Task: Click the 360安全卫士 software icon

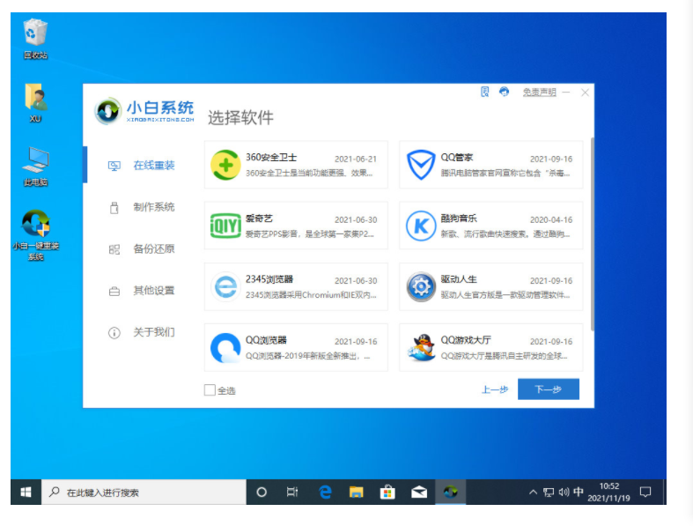Action: click(225, 165)
